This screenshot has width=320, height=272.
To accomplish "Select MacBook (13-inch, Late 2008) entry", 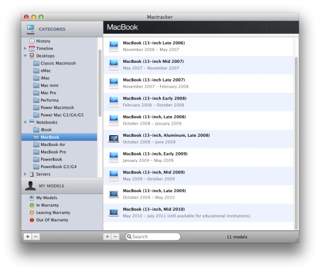I will 198,120.
